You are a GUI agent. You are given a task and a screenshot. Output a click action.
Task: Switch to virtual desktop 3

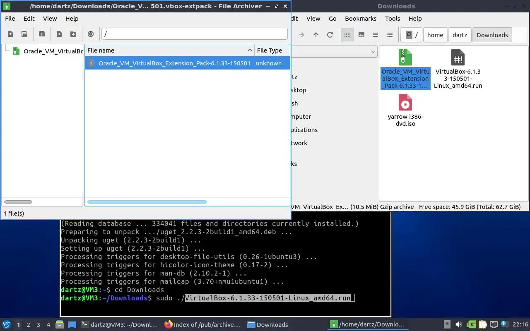[38, 325]
